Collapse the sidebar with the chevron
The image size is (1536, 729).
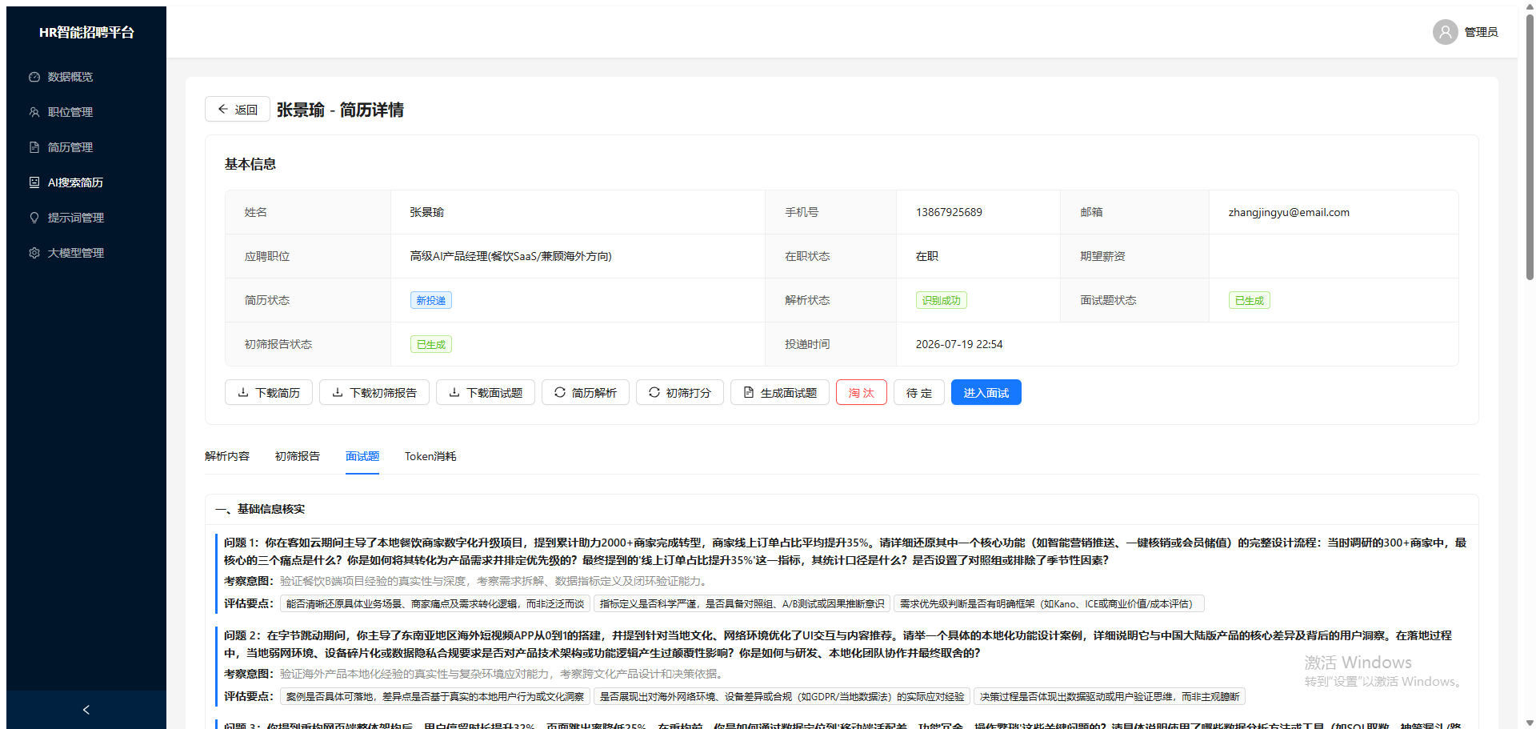pos(86,710)
